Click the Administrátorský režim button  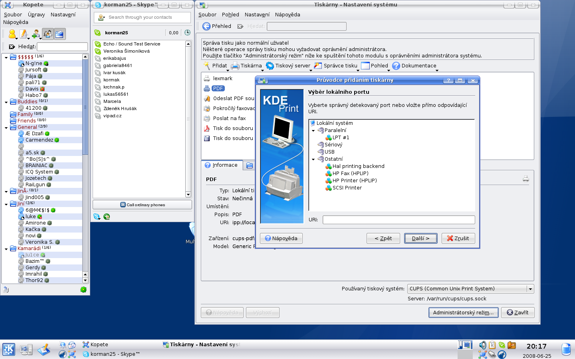pyautogui.click(x=463, y=313)
